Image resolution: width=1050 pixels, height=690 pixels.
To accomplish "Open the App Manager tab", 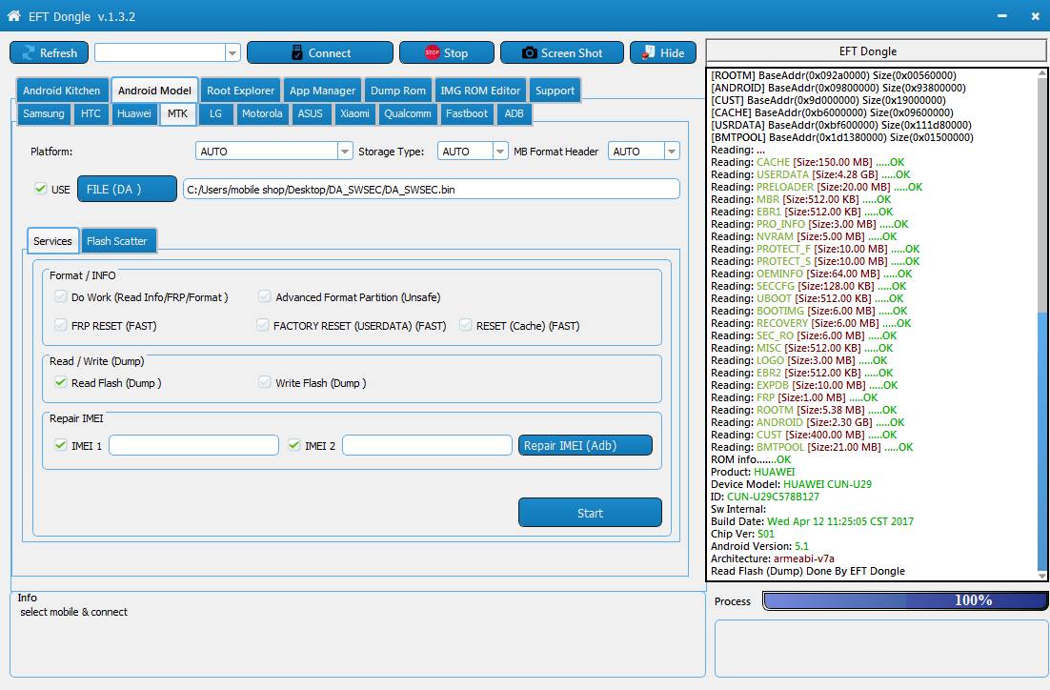I will 322,91.
